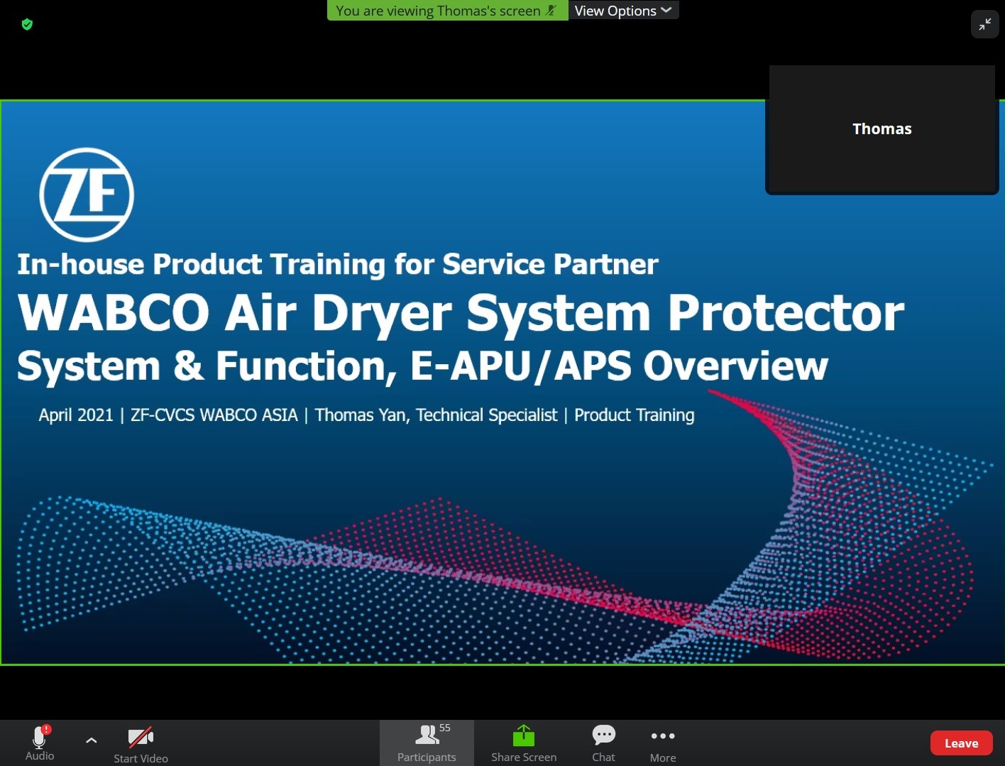Click the 'April 2021' presenter info line
Viewport: 1005px width, 766px height.
coord(366,415)
